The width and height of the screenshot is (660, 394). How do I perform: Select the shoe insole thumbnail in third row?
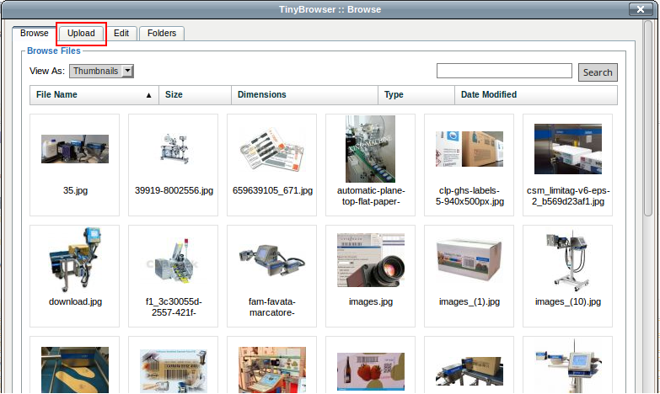75,370
